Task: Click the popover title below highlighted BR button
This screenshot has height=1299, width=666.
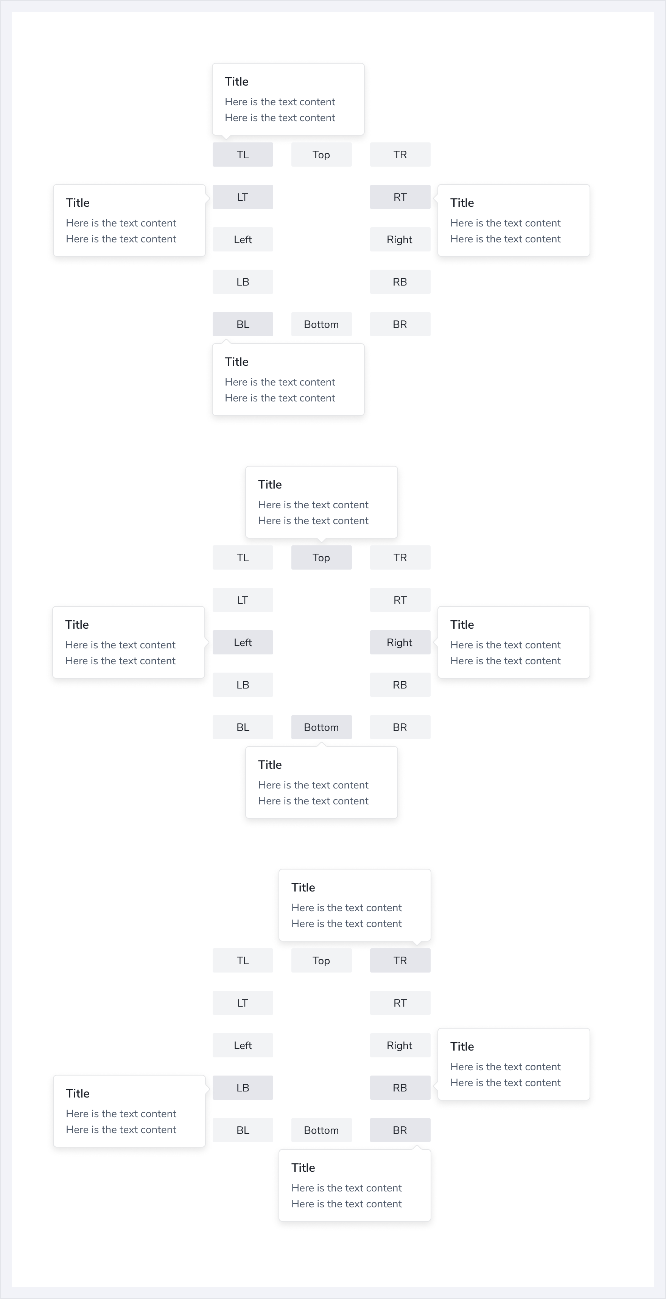Action: [303, 1167]
